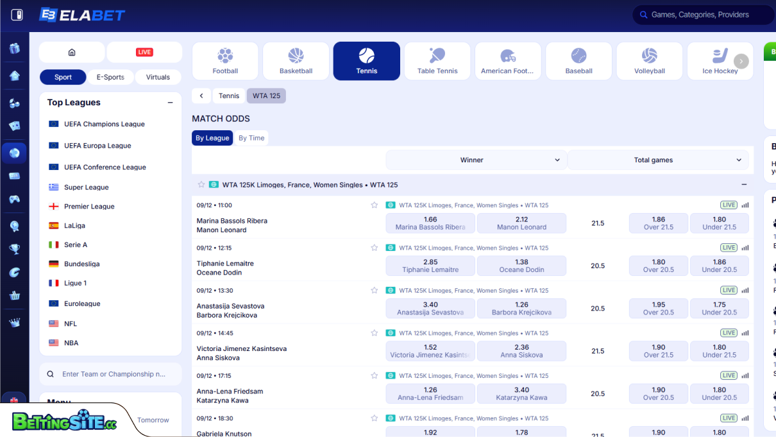Viewport: 776px width, 437px height.
Task: Select the dice casino icon in sidebar
Action: [x=14, y=126]
